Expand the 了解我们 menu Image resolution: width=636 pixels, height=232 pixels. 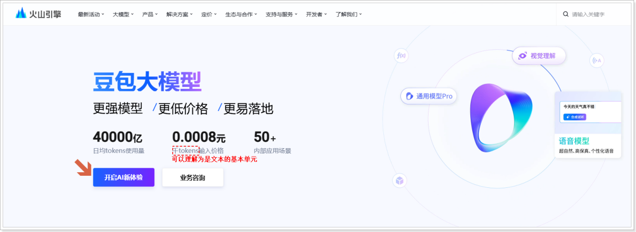click(x=349, y=14)
